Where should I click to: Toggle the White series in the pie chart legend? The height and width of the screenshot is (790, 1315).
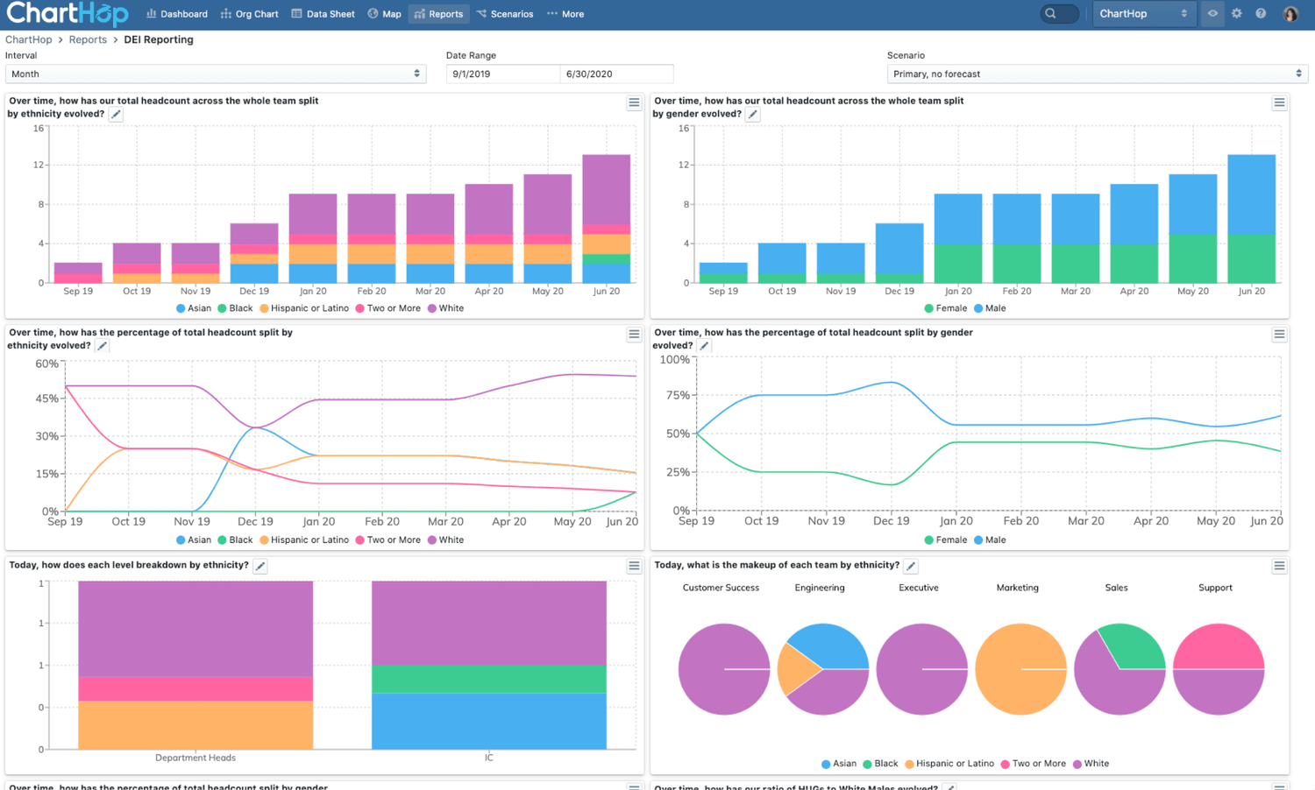pyautogui.click(x=1091, y=763)
